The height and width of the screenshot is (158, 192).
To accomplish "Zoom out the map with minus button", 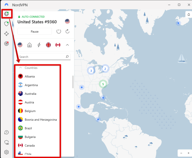I will (x=181, y=153).
